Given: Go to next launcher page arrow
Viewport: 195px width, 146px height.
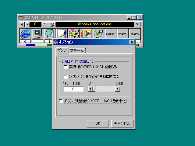Looking at the screenshot, I should [27, 25].
